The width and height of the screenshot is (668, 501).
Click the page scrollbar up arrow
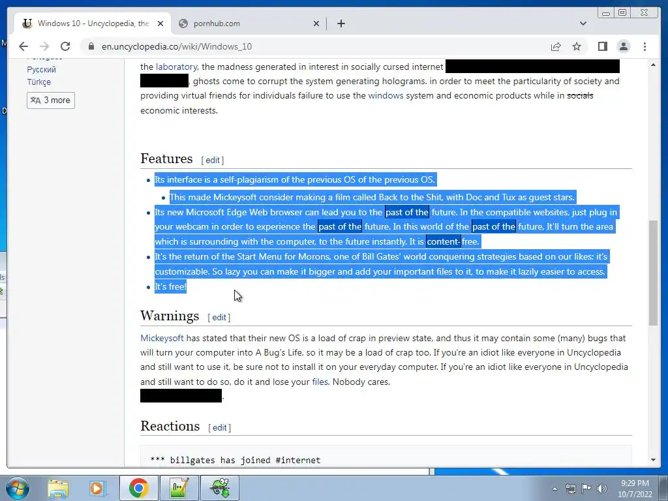[x=653, y=65]
